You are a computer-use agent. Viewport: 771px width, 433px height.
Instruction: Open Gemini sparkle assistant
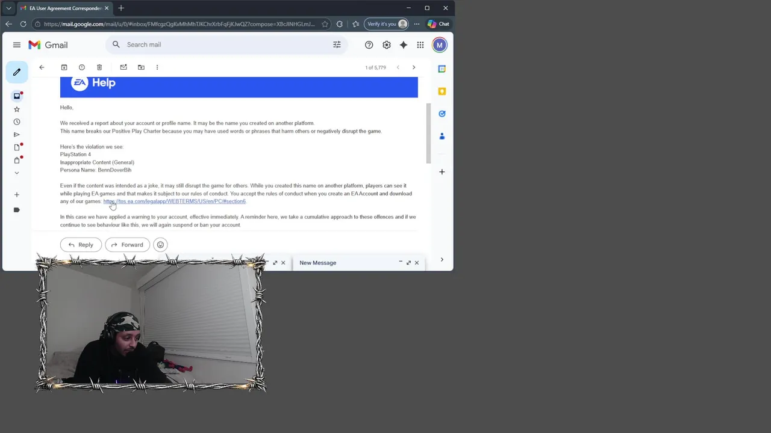pyautogui.click(x=404, y=45)
